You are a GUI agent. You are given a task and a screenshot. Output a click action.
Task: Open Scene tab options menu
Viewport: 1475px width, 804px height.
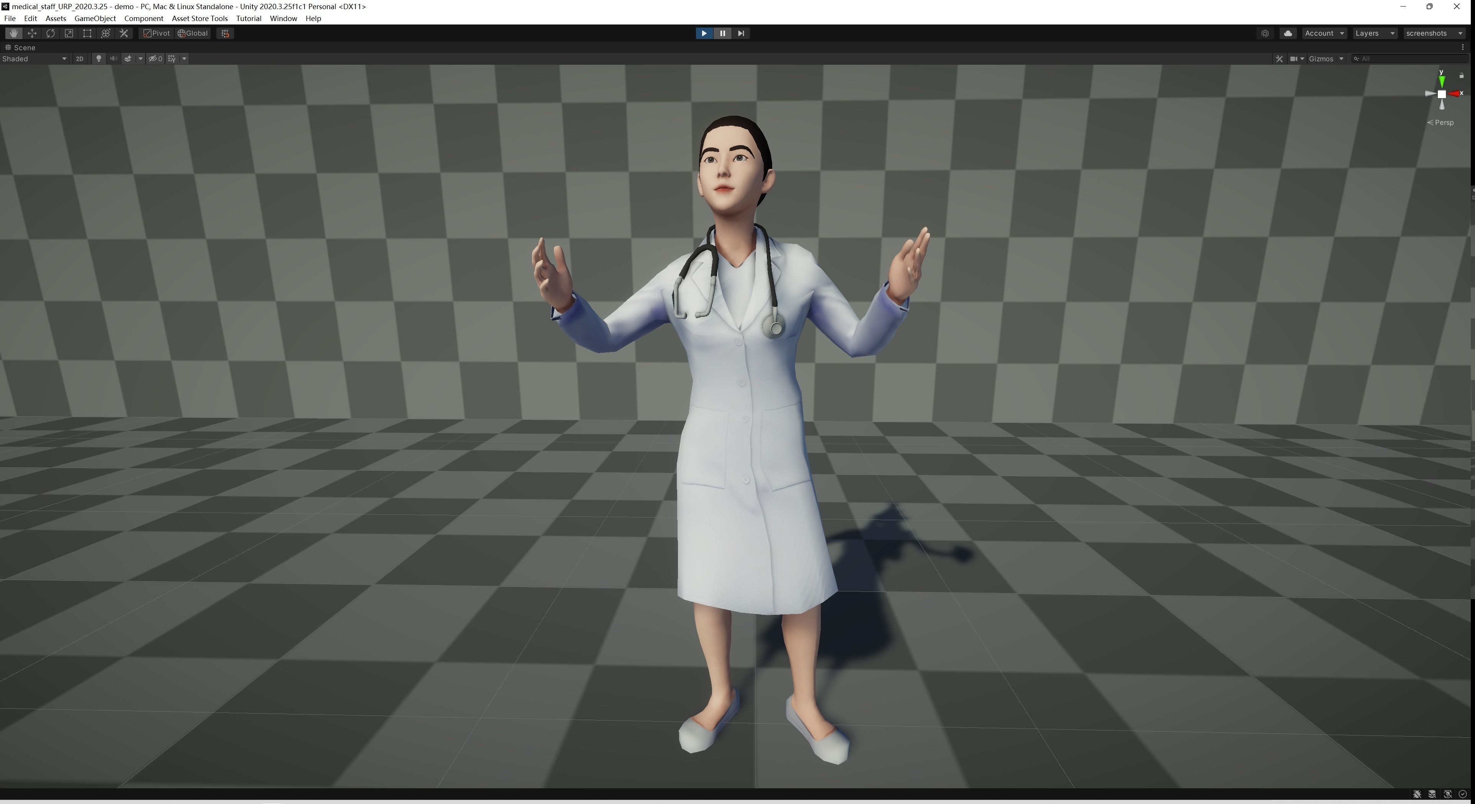click(x=1463, y=47)
